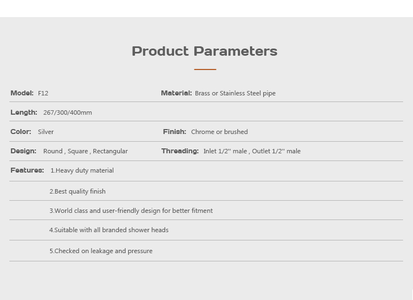Click the Inlet 1/2'' male, Outlet 1/2'' male value
The width and height of the screenshot is (413, 300).
(x=252, y=152)
